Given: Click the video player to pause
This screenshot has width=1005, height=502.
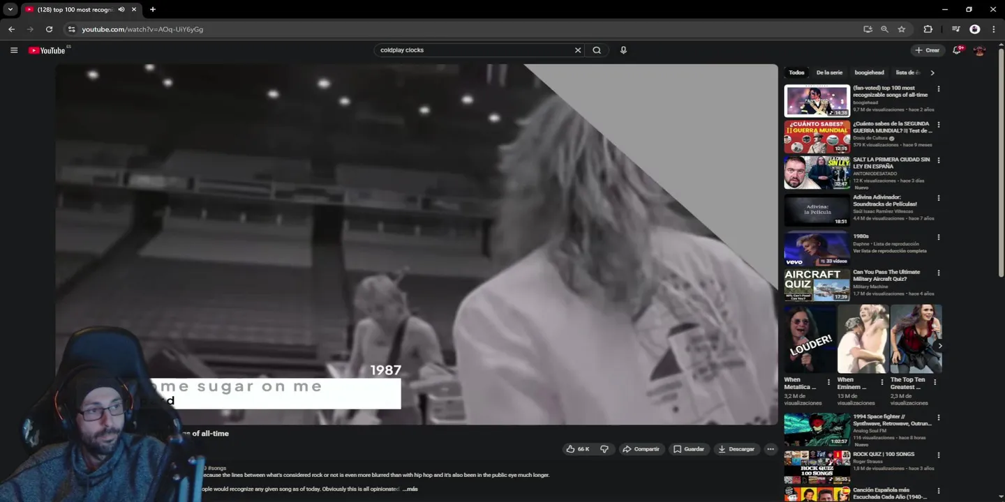Looking at the screenshot, I should 417,244.
